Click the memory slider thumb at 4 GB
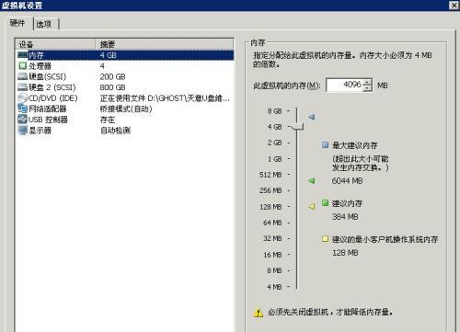 tap(297, 127)
